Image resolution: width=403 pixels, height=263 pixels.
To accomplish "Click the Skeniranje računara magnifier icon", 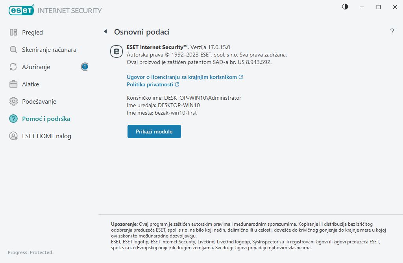I will click(13, 50).
